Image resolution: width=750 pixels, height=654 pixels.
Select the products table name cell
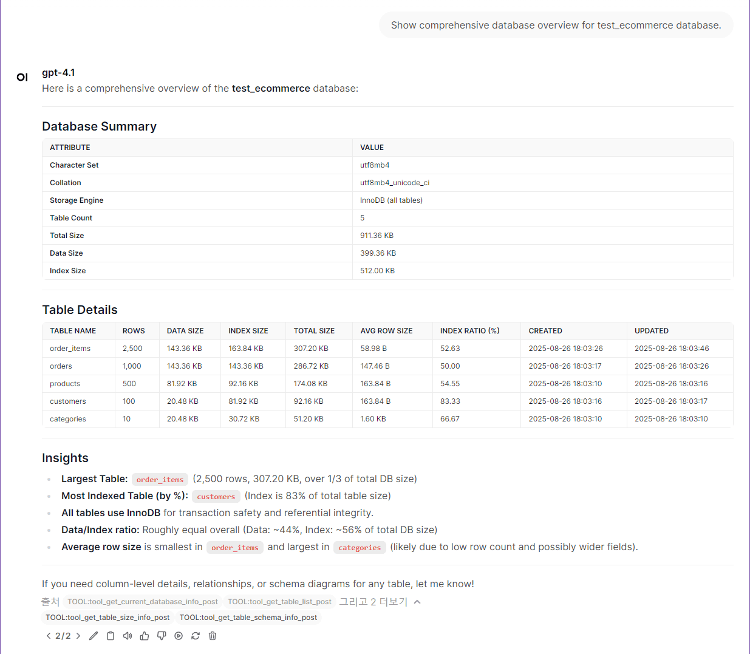coord(79,384)
